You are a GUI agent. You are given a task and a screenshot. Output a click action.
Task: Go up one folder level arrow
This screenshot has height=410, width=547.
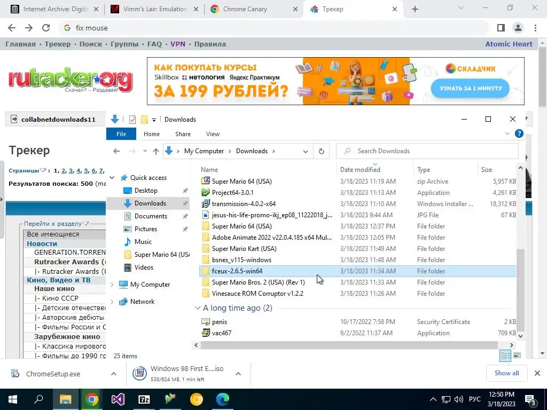coord(156,151)
